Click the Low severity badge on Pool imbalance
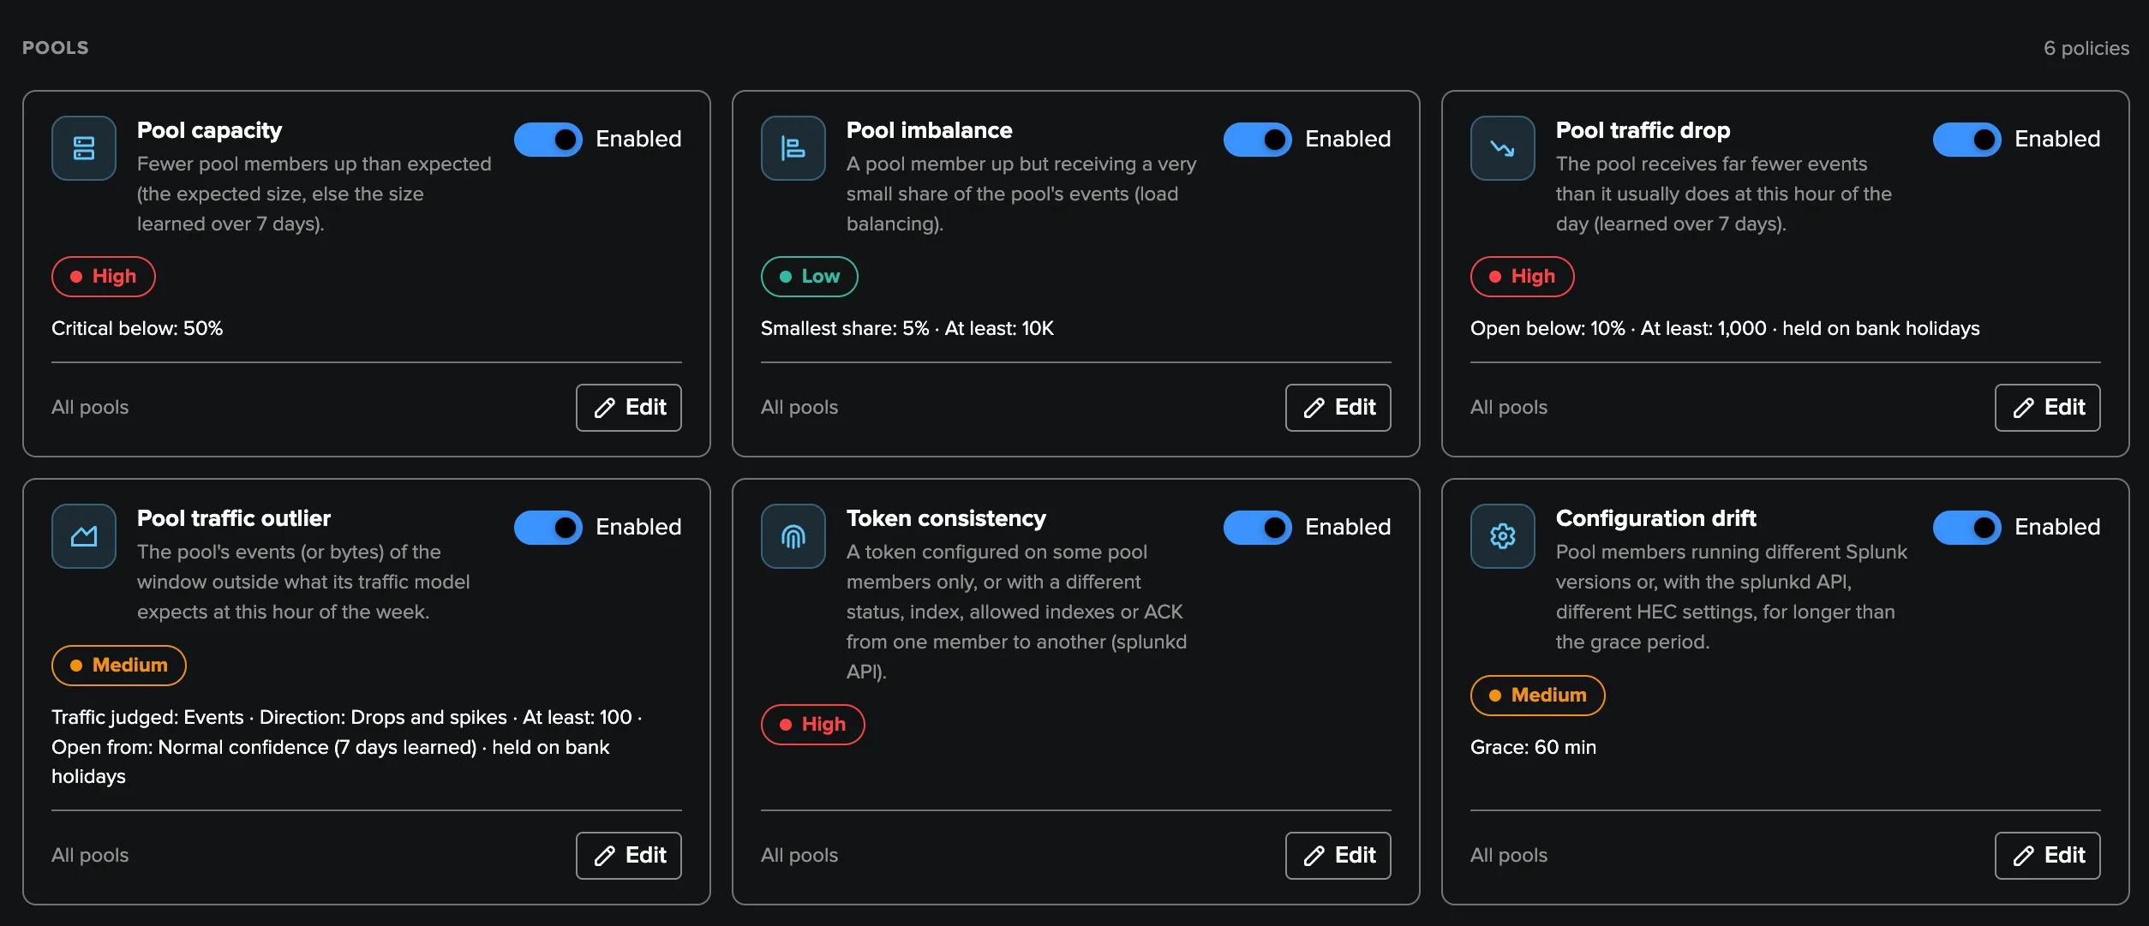Image resolution: width=2149 pixels, height=926 pixels. click(x=810, y=277)
